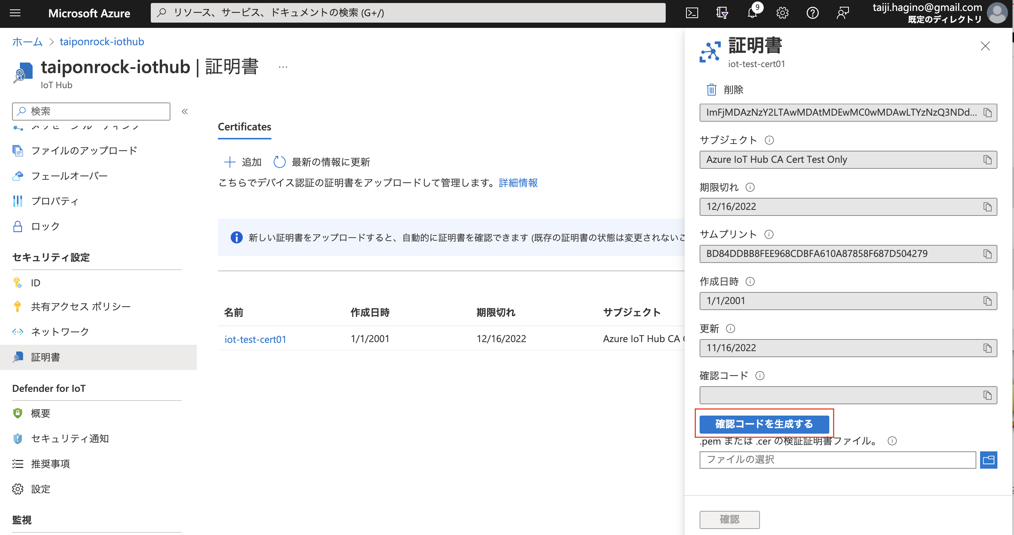Copy the certificate thumbprint value
The height and width of the screenshot is (535, 1014).
[988, 254]
